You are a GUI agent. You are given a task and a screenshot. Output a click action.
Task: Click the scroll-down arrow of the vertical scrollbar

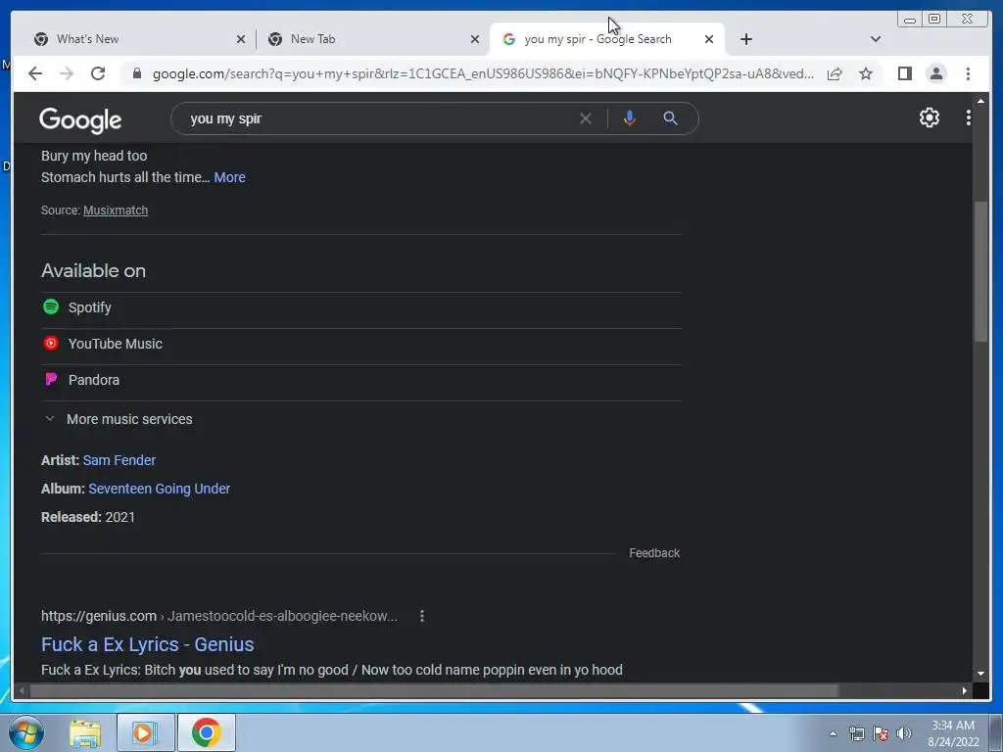pos(980,674)
